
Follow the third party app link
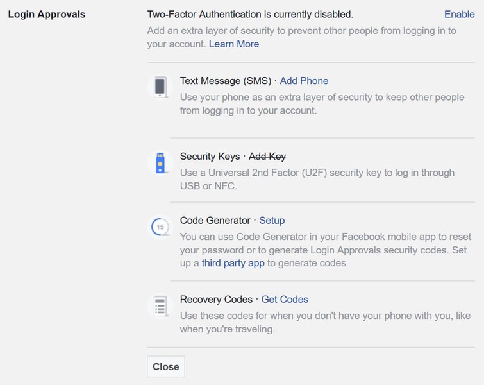tap(233, 263)
